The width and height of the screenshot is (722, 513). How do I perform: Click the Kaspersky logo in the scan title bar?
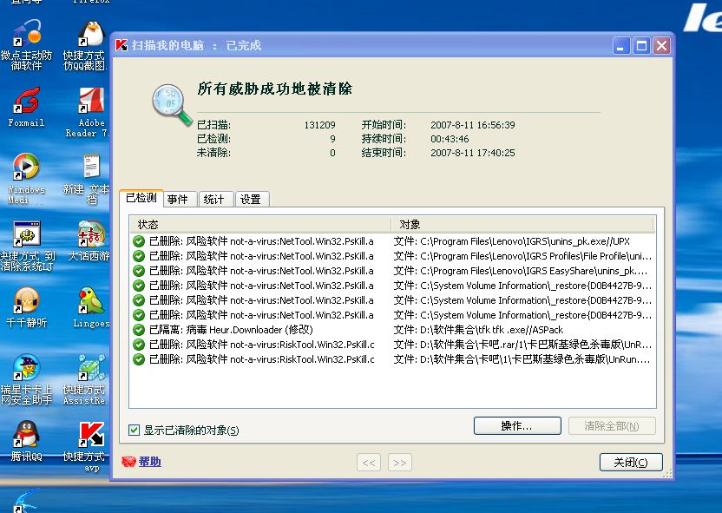coord(121,45)
